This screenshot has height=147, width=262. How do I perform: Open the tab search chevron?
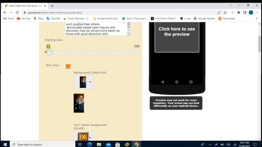tap(230, 5)
